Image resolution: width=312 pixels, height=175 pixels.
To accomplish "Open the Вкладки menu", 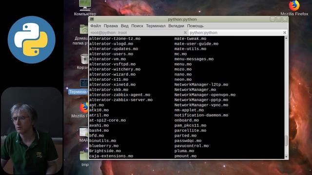I will (x=176, y=26).
